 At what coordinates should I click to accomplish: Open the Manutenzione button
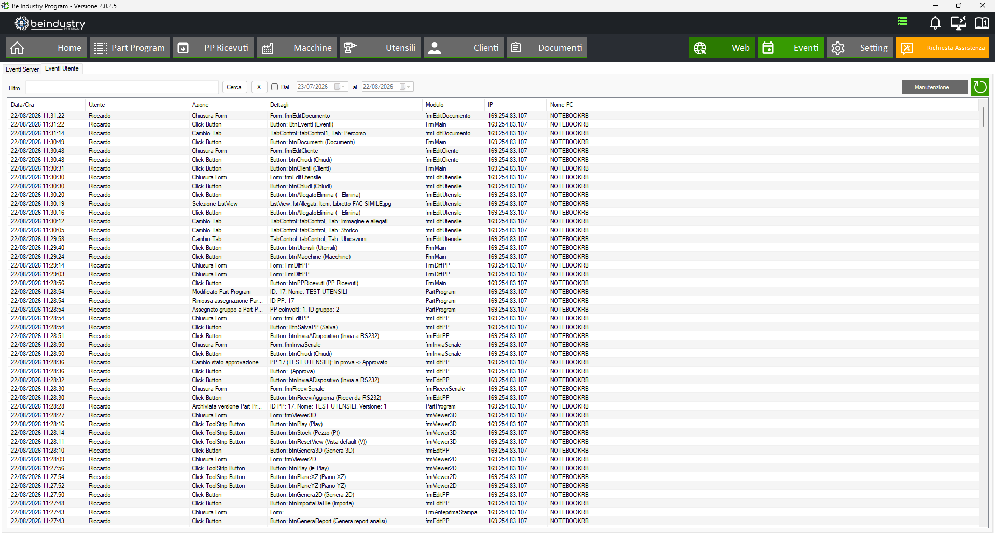click(x=934, y=87)
